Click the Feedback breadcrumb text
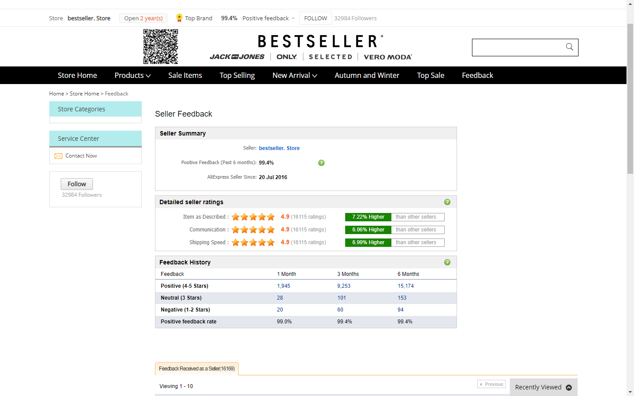The width and height of the screenshot is (634, 396). pyautogui.click(x=117, y=94)
